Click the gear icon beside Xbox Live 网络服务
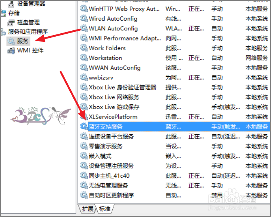271x217 pixels. [84, 97]
